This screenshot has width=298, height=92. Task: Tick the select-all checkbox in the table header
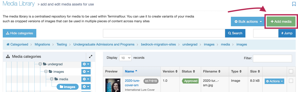pyautogui.click(x=291, y=71)
